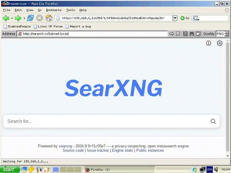
Task: Open the searxng link in footer
Action: (x=65, y=146)
